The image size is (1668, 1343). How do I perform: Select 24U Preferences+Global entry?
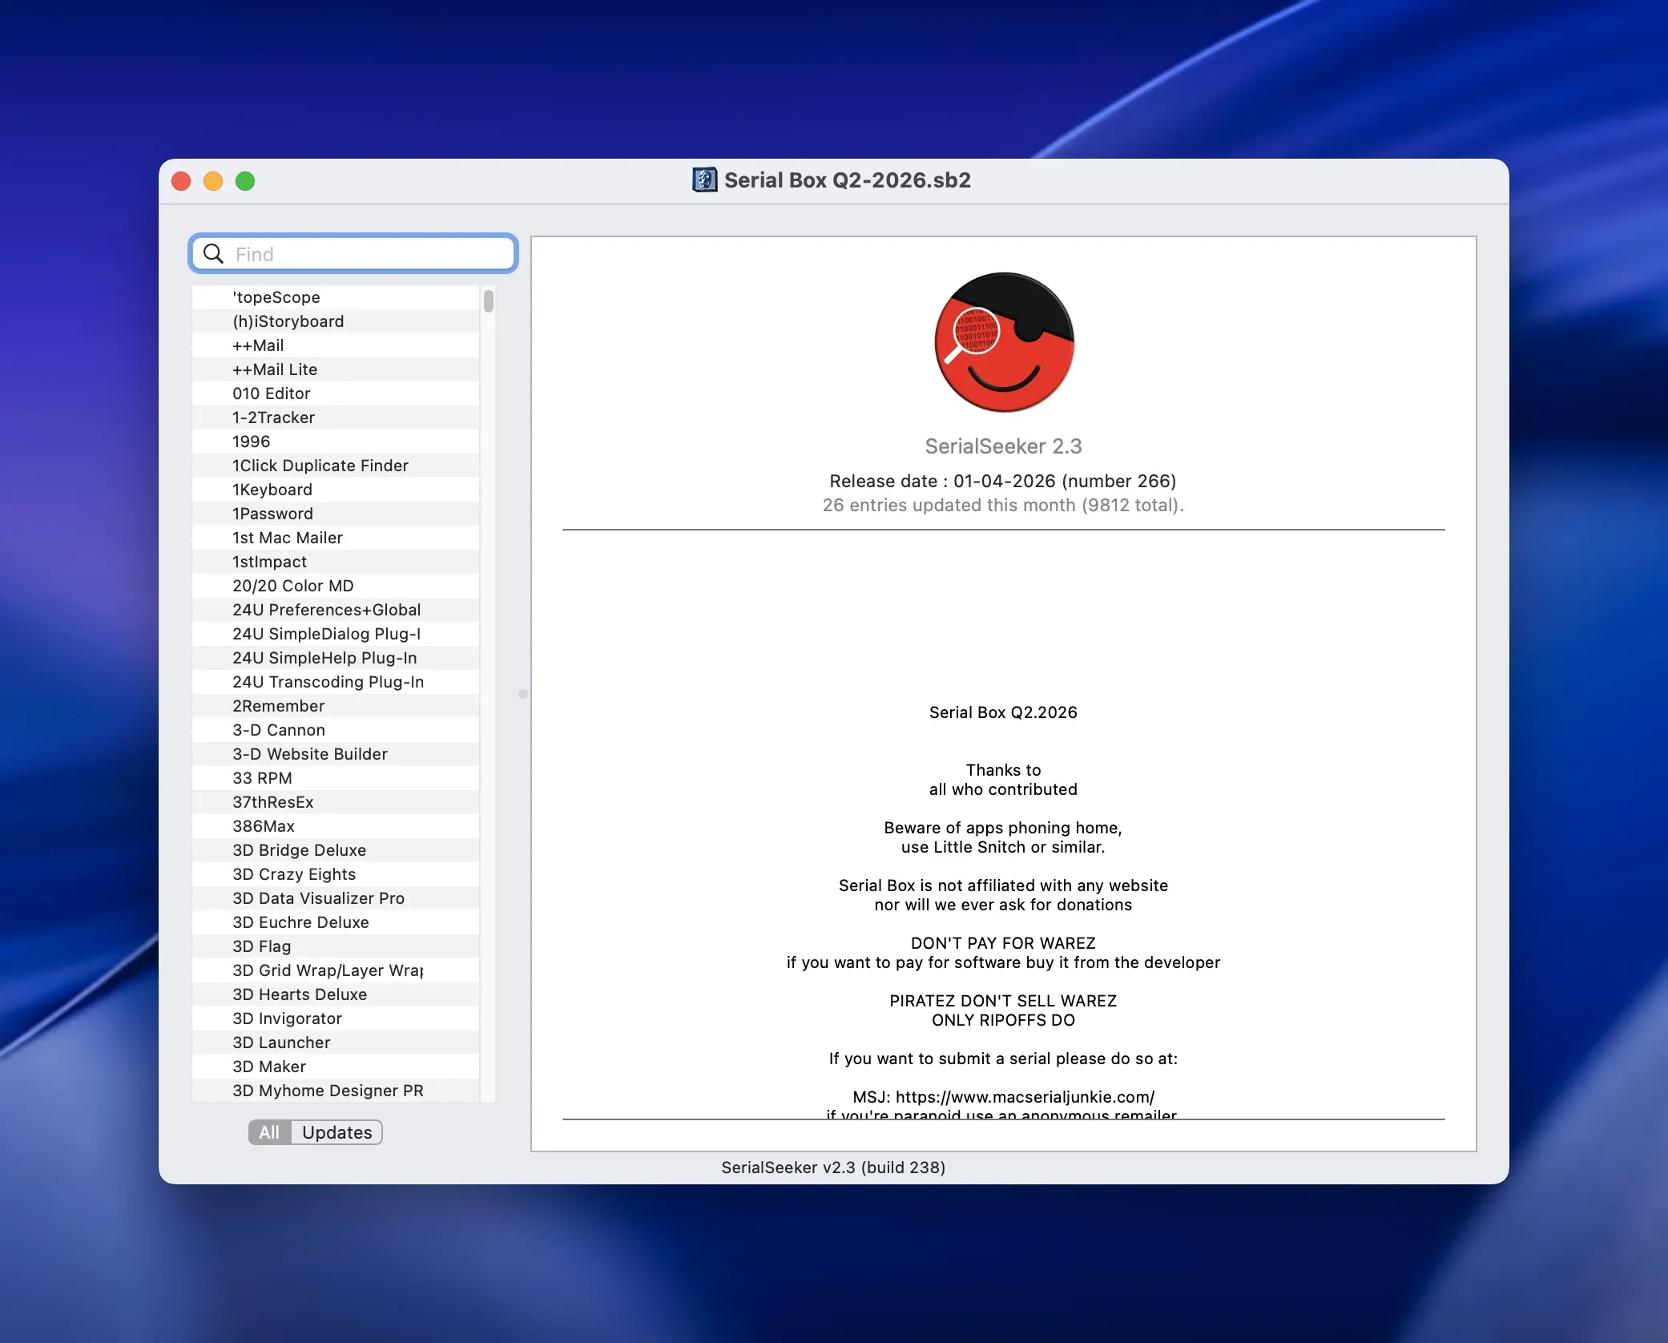pos(336,610)
